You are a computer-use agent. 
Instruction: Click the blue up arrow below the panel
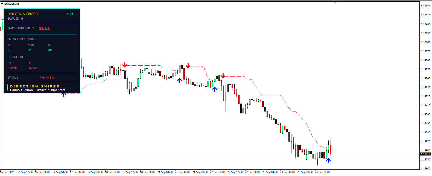pyautogui.click(x=64, y=95)
